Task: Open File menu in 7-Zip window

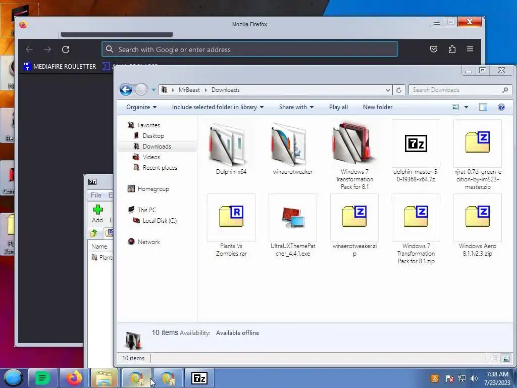Action: (x=96, y=195)
